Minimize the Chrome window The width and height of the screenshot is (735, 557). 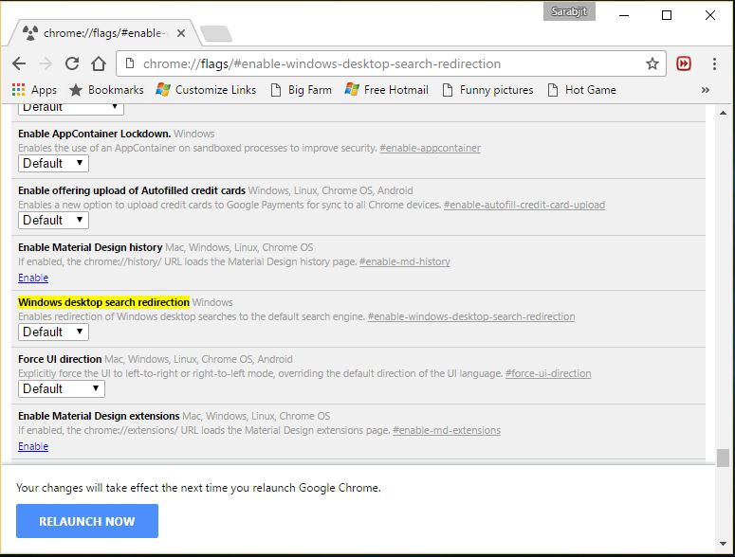(x=623, y=15)
